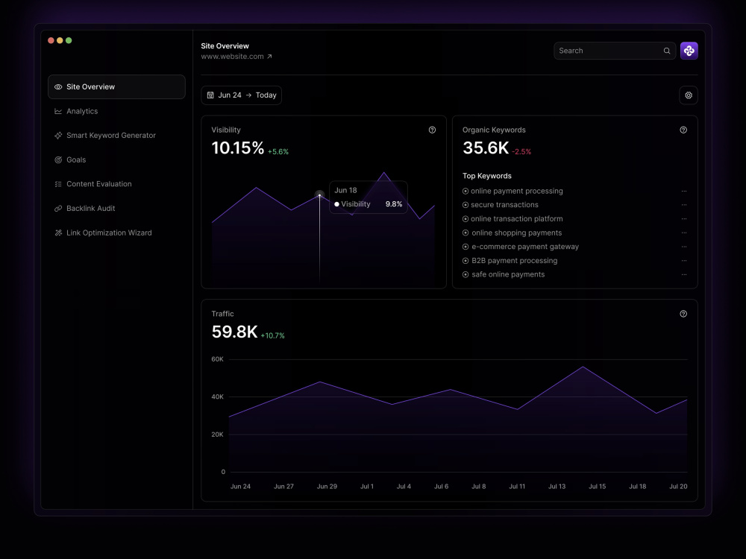746x559 pixels.
Task: Click the Visibility 9.8% tooltip
Action: (369, 198)
